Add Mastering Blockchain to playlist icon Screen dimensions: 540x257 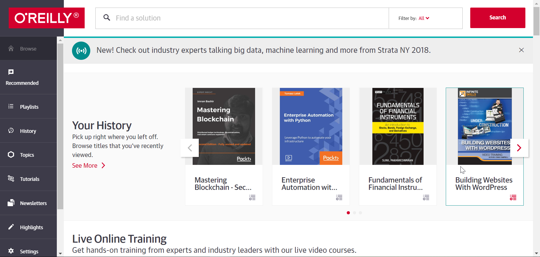(x=252, y=197)
